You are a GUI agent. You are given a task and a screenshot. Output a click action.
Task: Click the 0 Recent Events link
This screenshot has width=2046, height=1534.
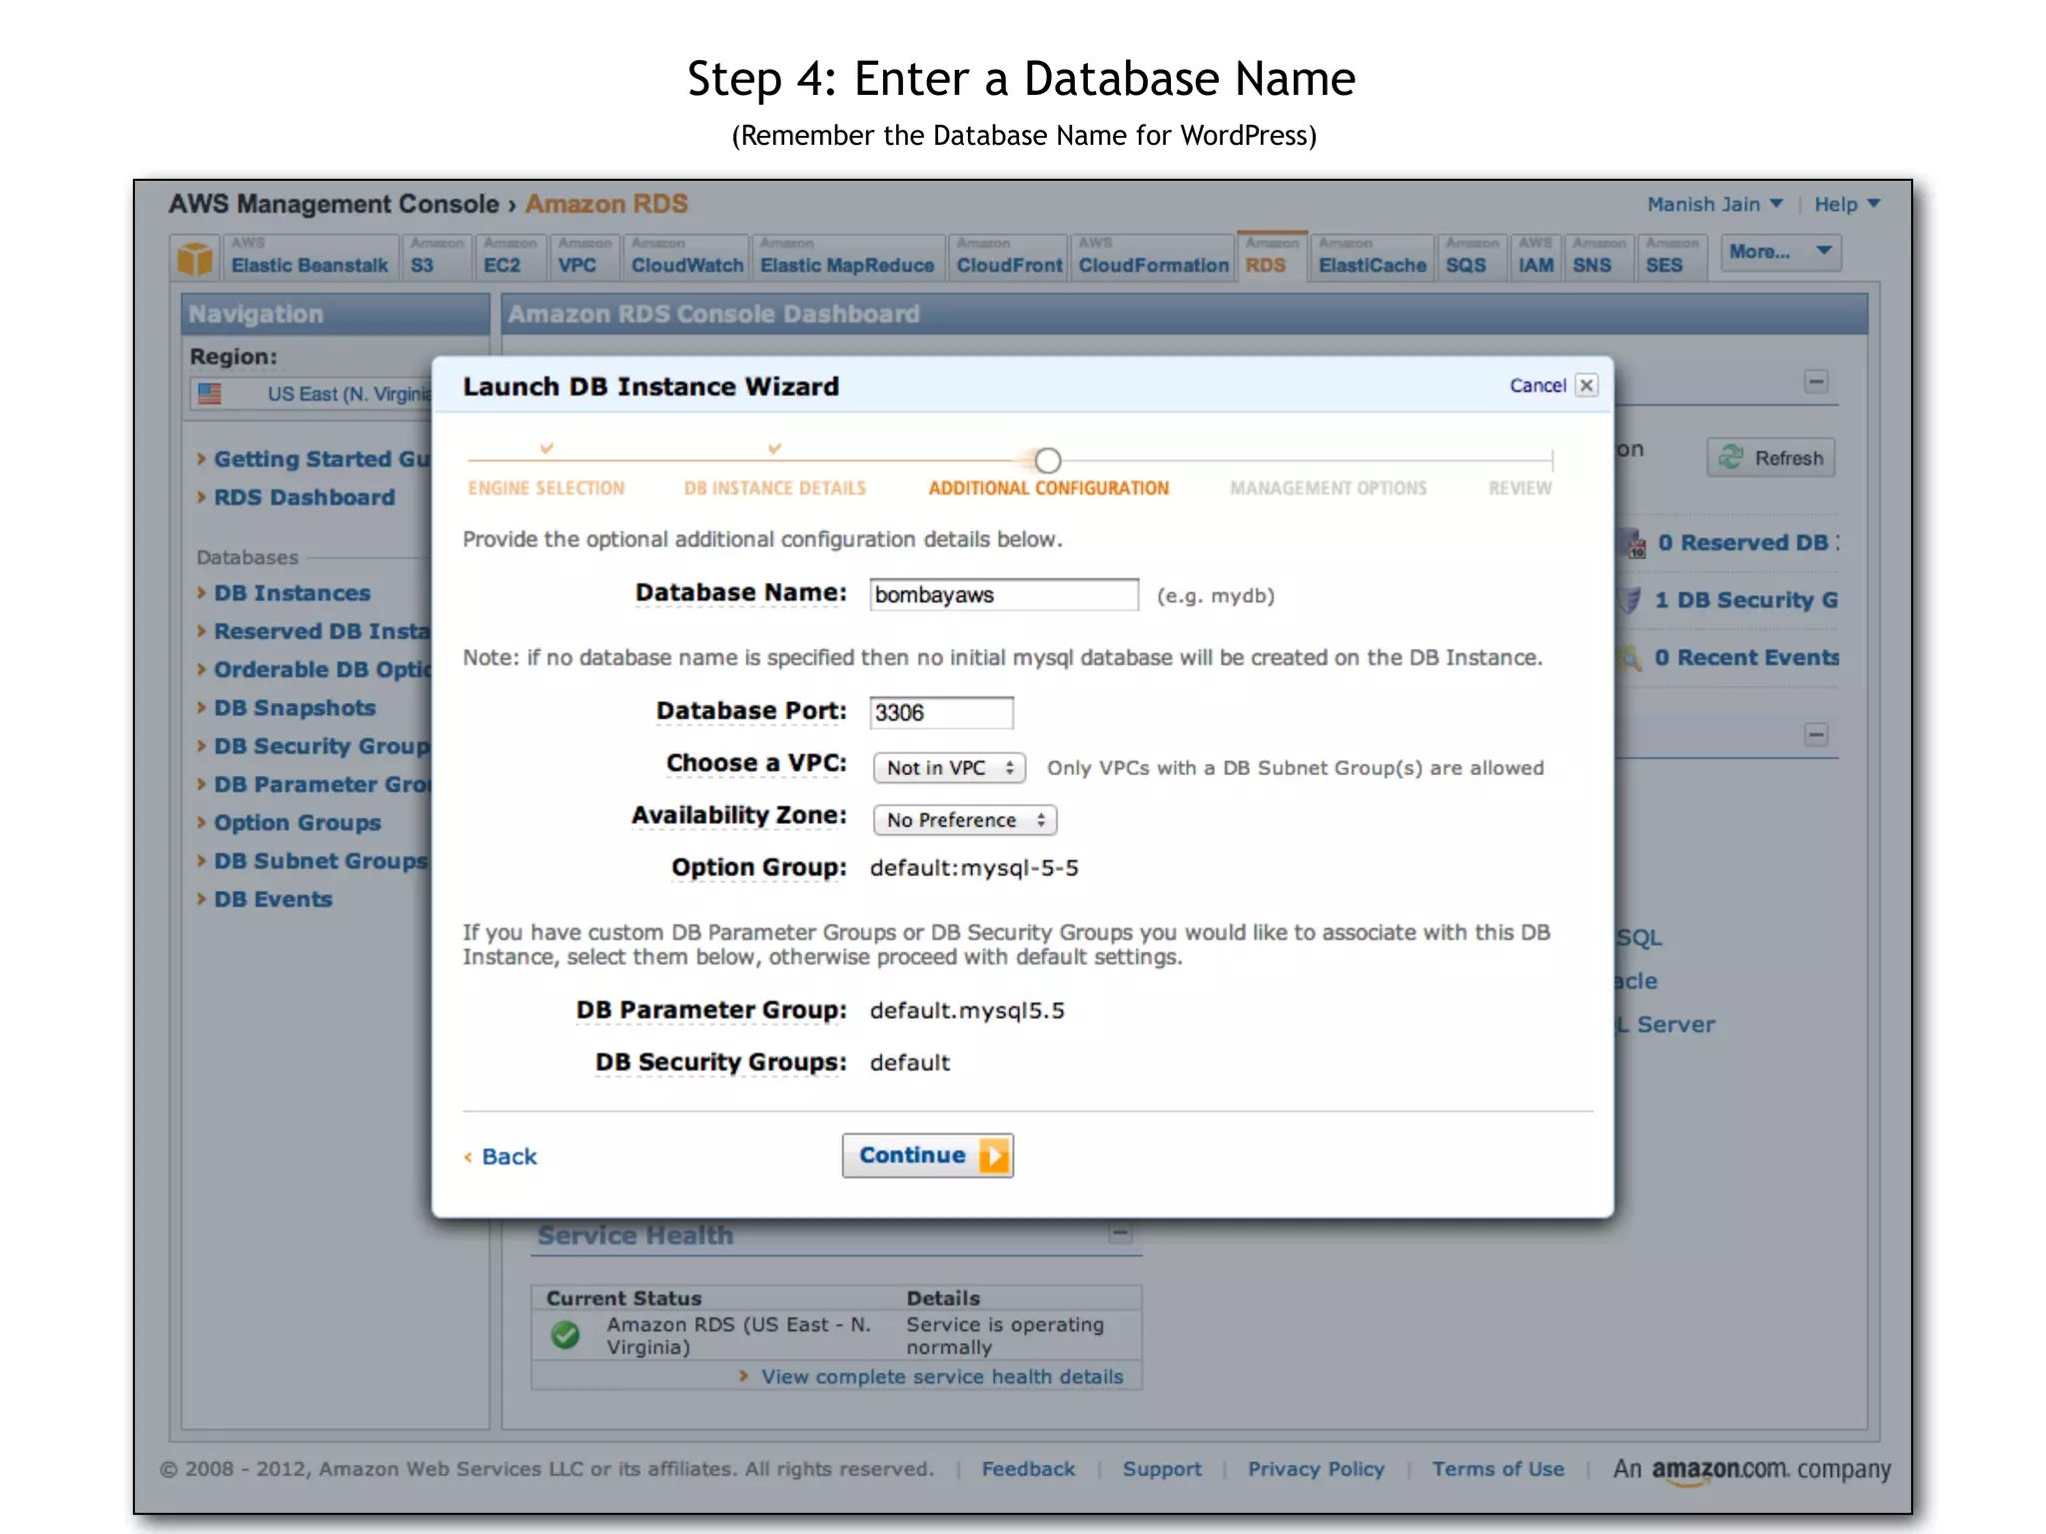1746,657
